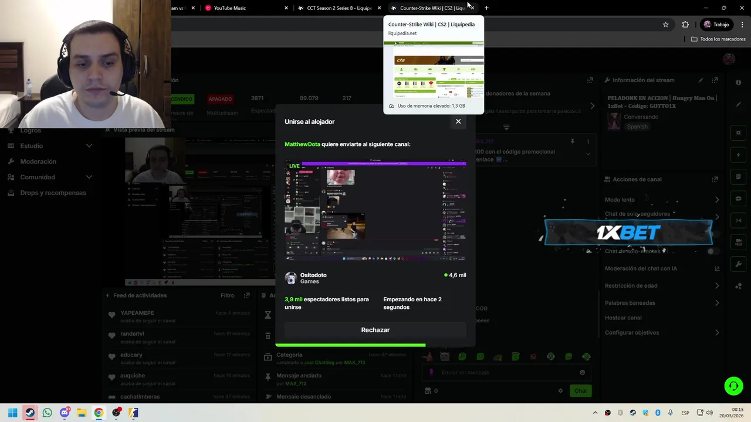Click the chat bubble icon in right toolbar
The height and width of the screenshot is (422, 751).
(738, 199)
